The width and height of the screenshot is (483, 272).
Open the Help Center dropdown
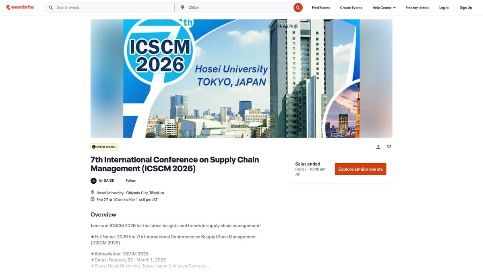[x=384, y=7]
